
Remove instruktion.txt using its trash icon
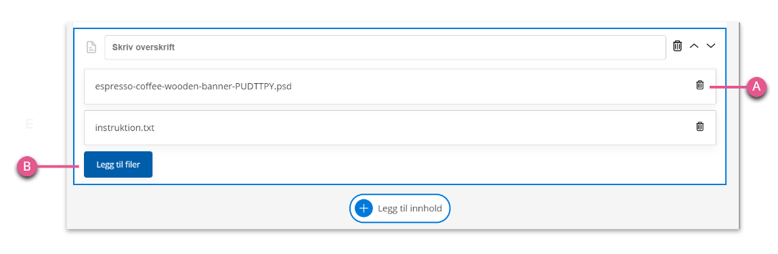[699, 126]
